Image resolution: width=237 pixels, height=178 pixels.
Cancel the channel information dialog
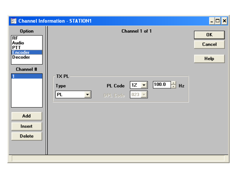point(209,44)
